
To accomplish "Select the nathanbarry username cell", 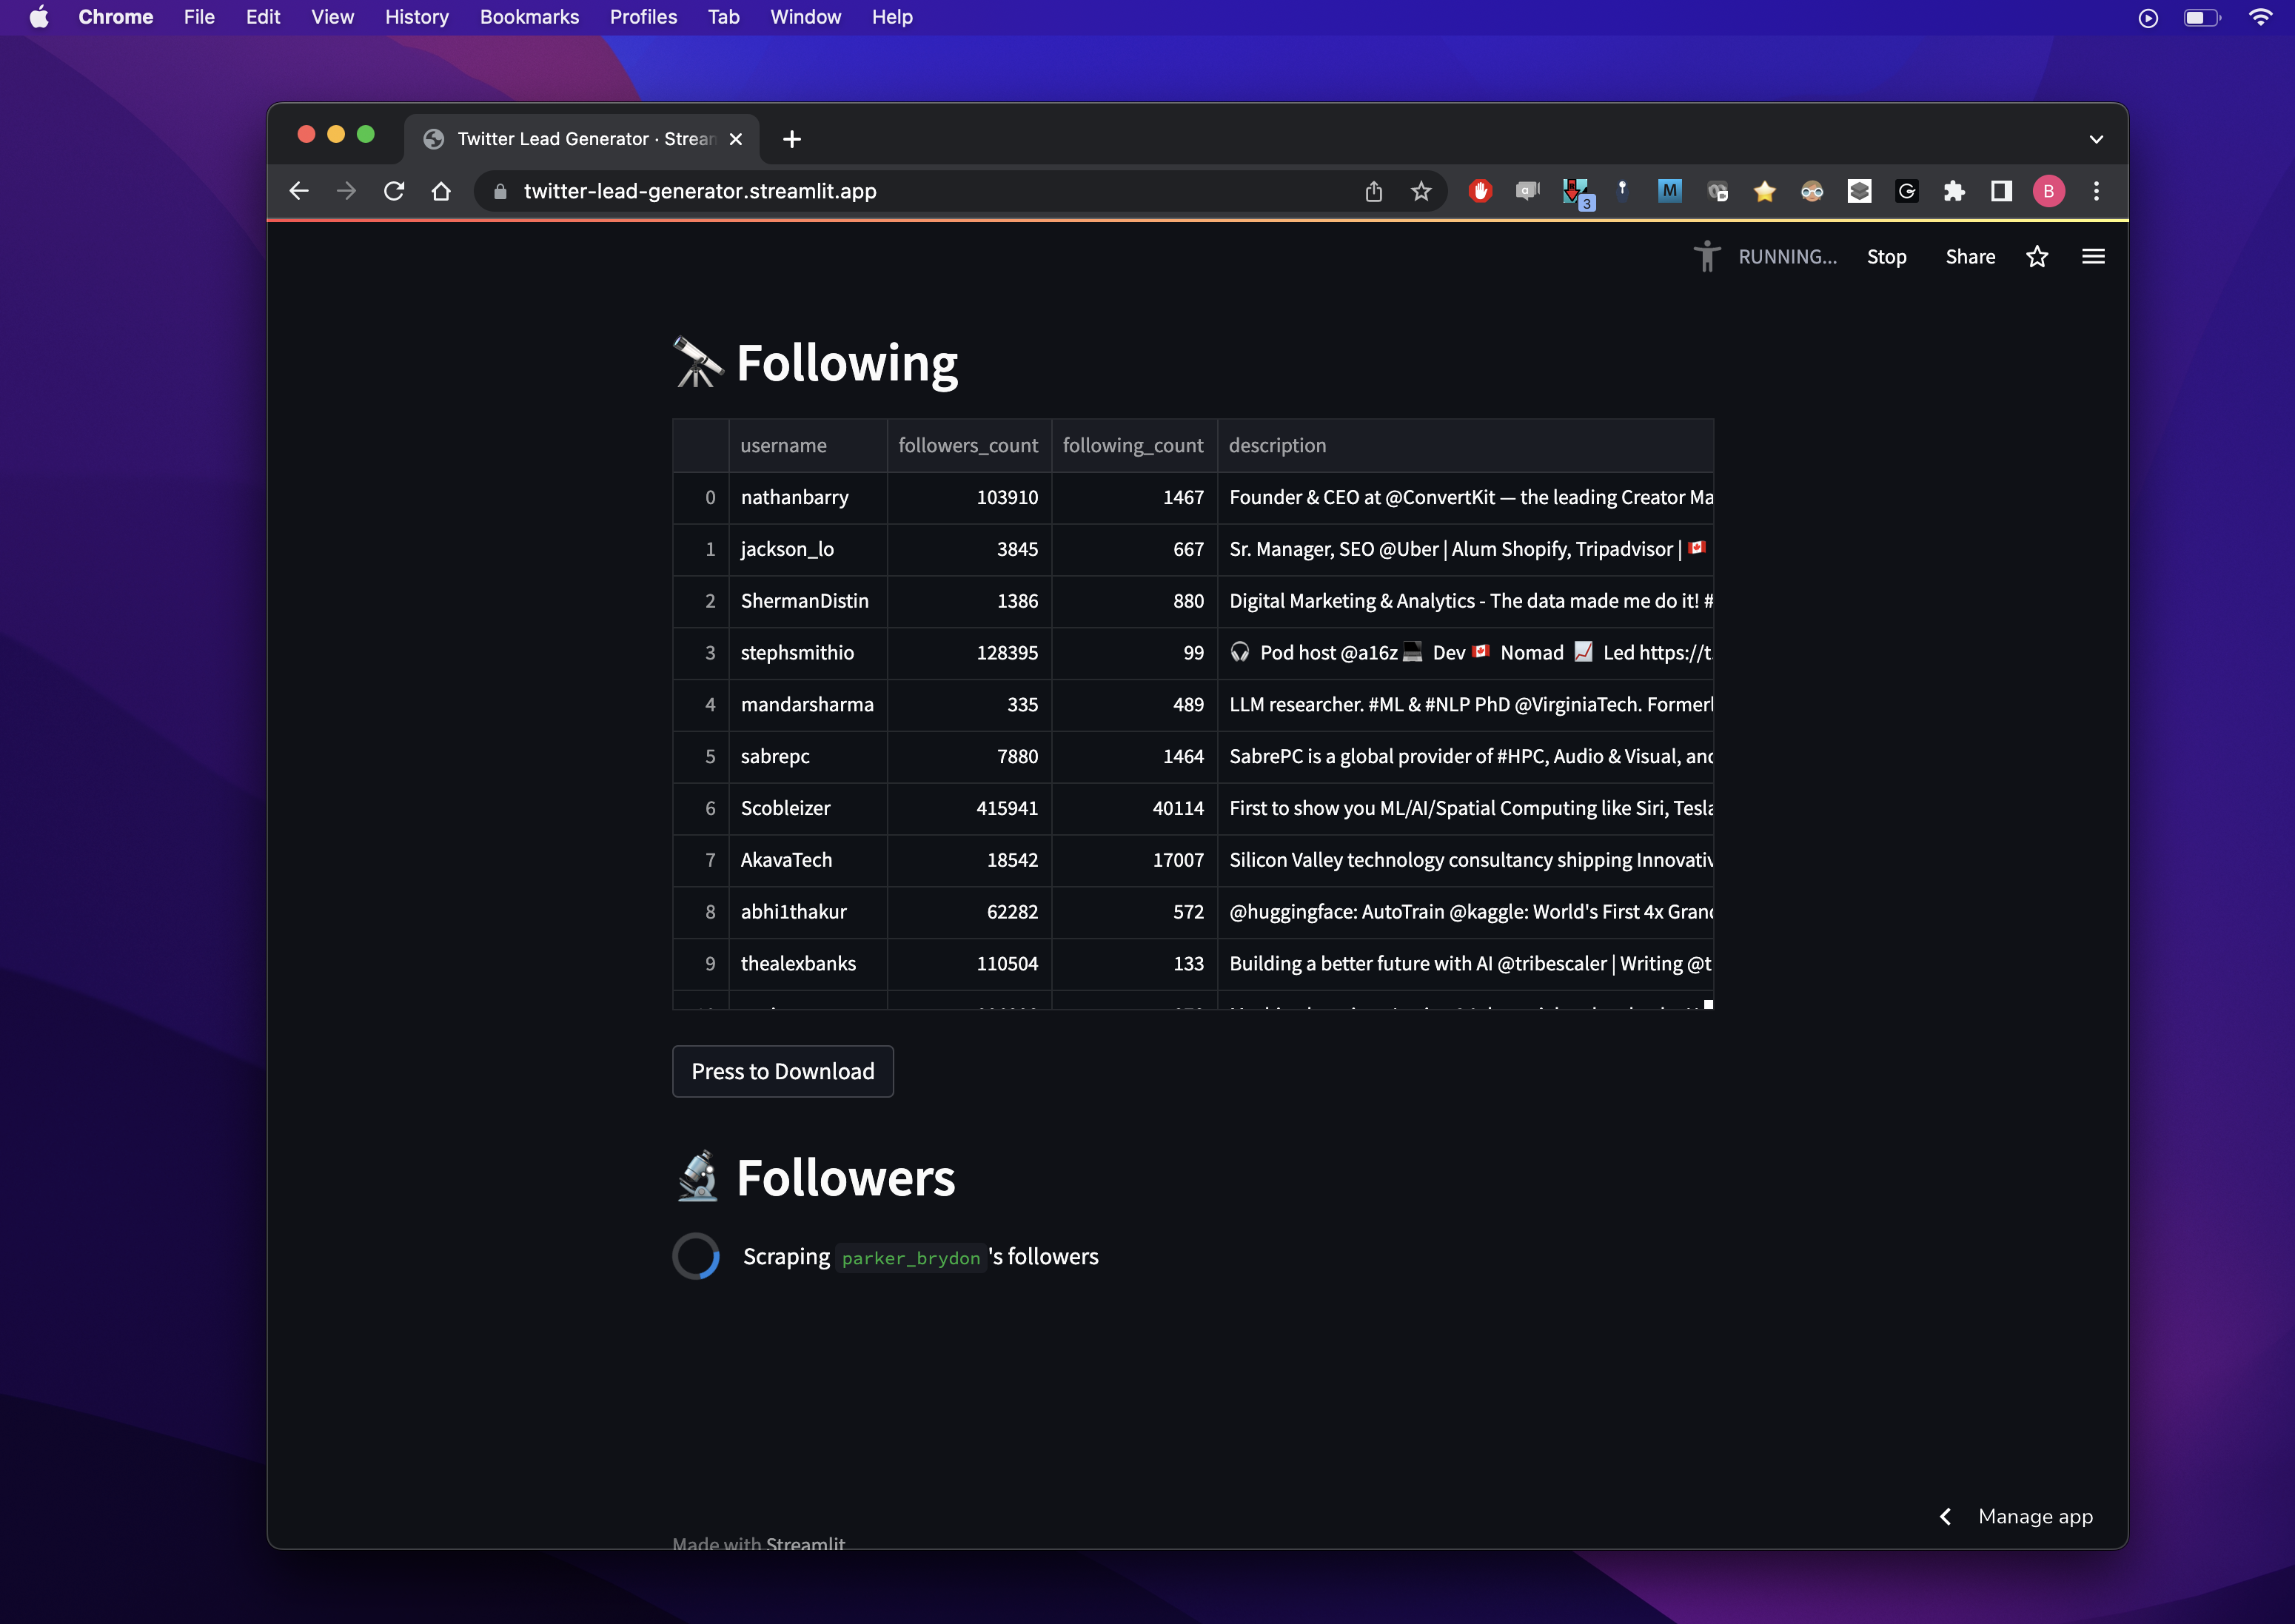I will [x=807, y=497].
